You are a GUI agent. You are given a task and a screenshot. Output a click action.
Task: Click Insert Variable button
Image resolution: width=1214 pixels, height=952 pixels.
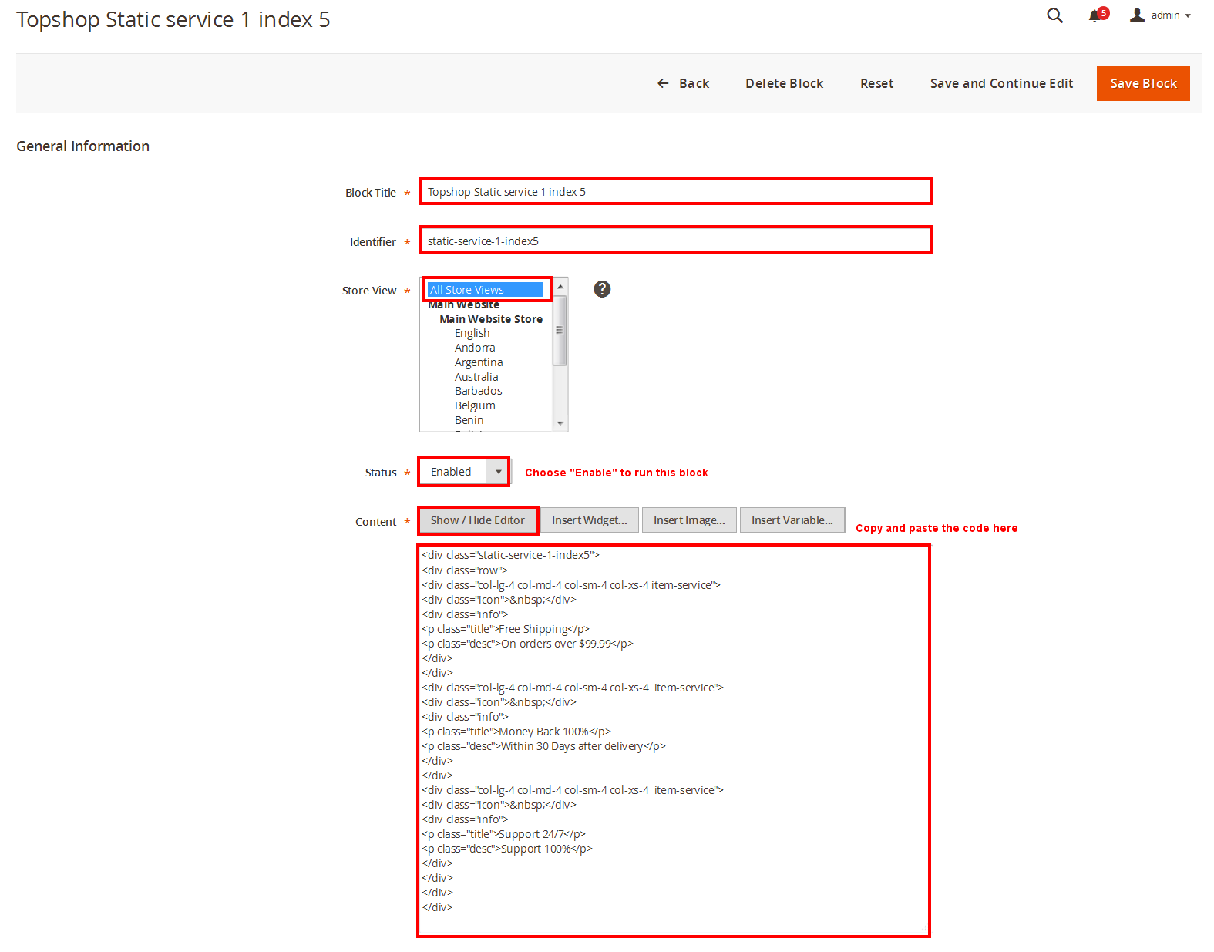coord(792,520)
